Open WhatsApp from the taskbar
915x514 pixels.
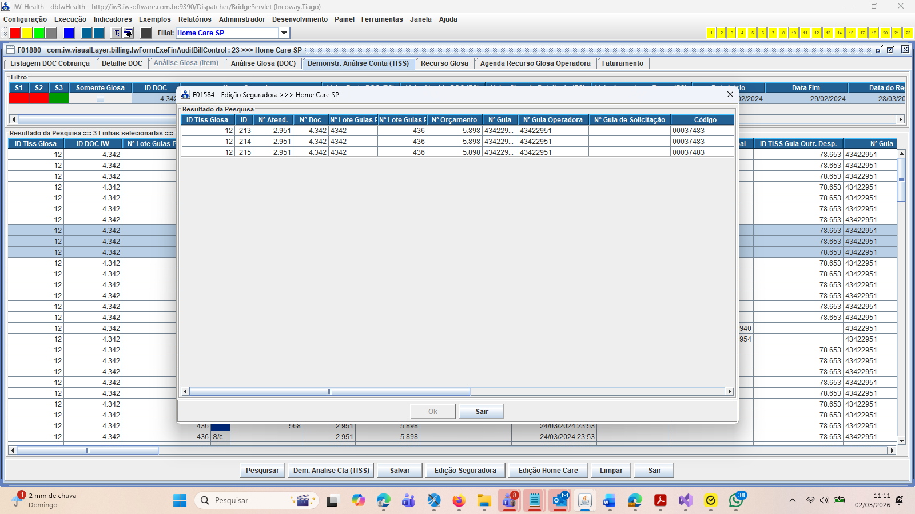pos(735,501)
